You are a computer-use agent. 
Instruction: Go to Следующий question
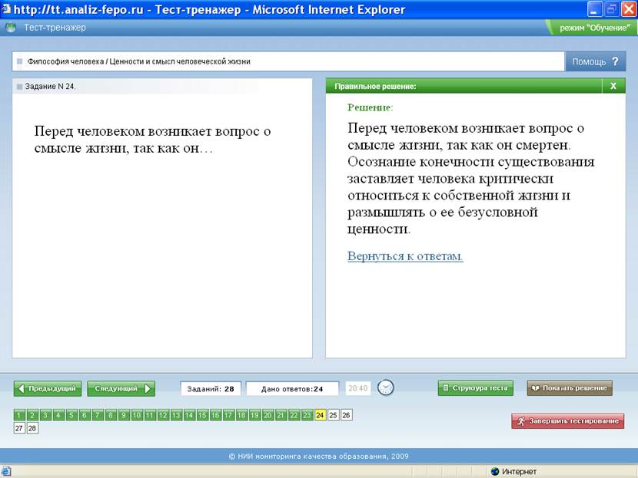pyautogui.click(x=121, y=389)
